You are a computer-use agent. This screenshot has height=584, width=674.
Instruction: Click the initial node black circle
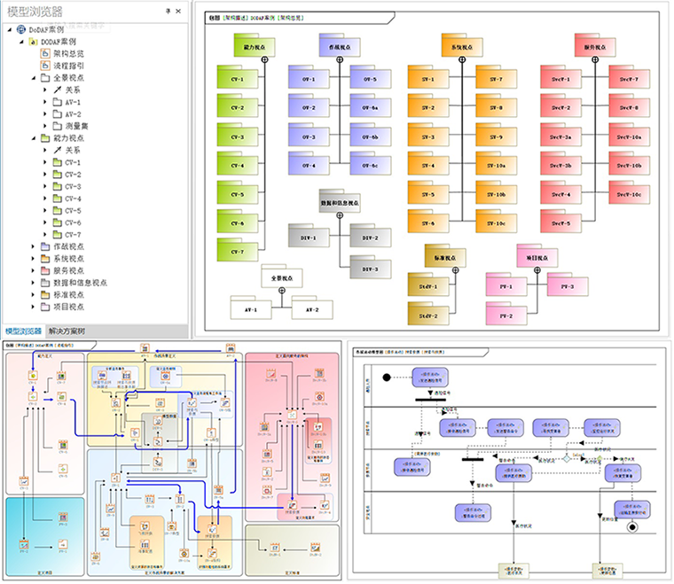(x=387, y=377)
